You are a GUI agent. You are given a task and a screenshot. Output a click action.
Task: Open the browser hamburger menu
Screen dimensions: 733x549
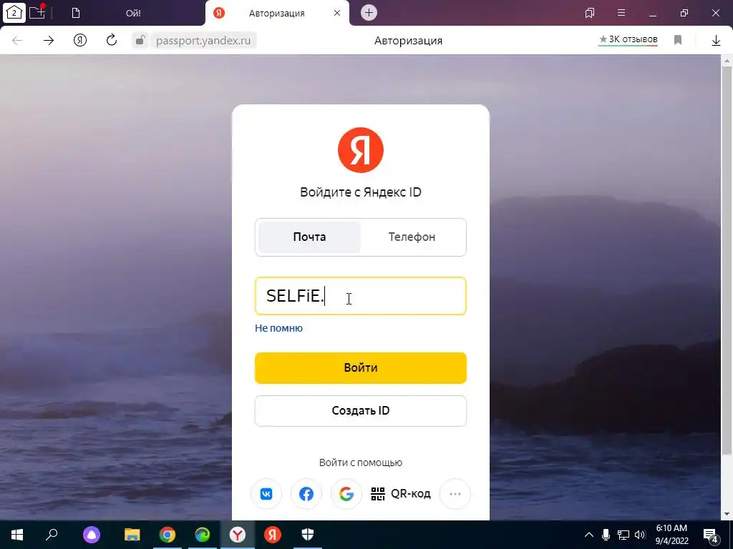click(621, 13)
